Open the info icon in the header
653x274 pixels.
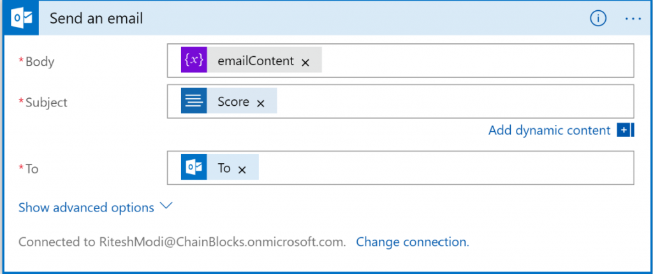coord(598,18)
